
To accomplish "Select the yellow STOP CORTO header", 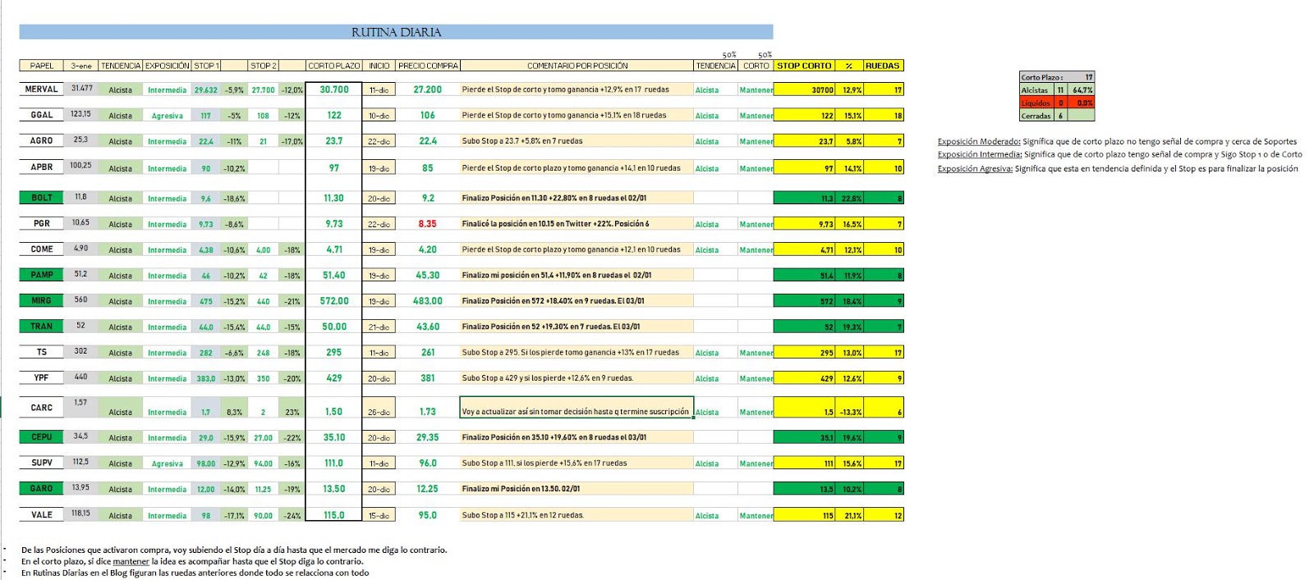I will [804, 66].
